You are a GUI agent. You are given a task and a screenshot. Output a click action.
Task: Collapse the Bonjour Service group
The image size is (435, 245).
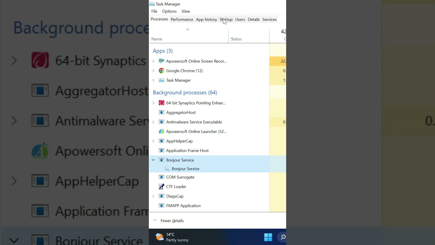pos(153,160)
